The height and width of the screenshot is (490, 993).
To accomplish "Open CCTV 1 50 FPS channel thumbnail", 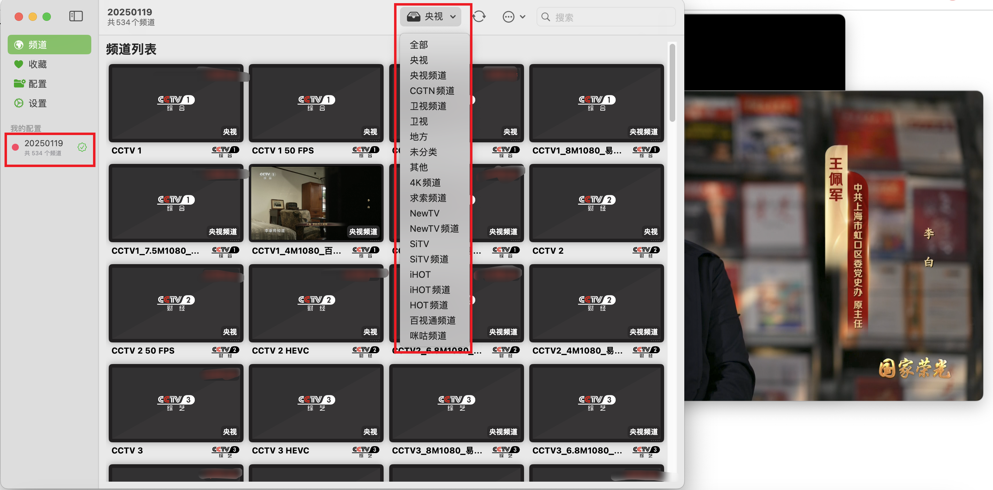I will 316,103.
